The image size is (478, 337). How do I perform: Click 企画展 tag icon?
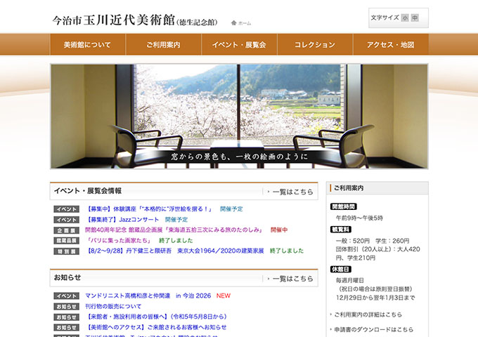67,230
